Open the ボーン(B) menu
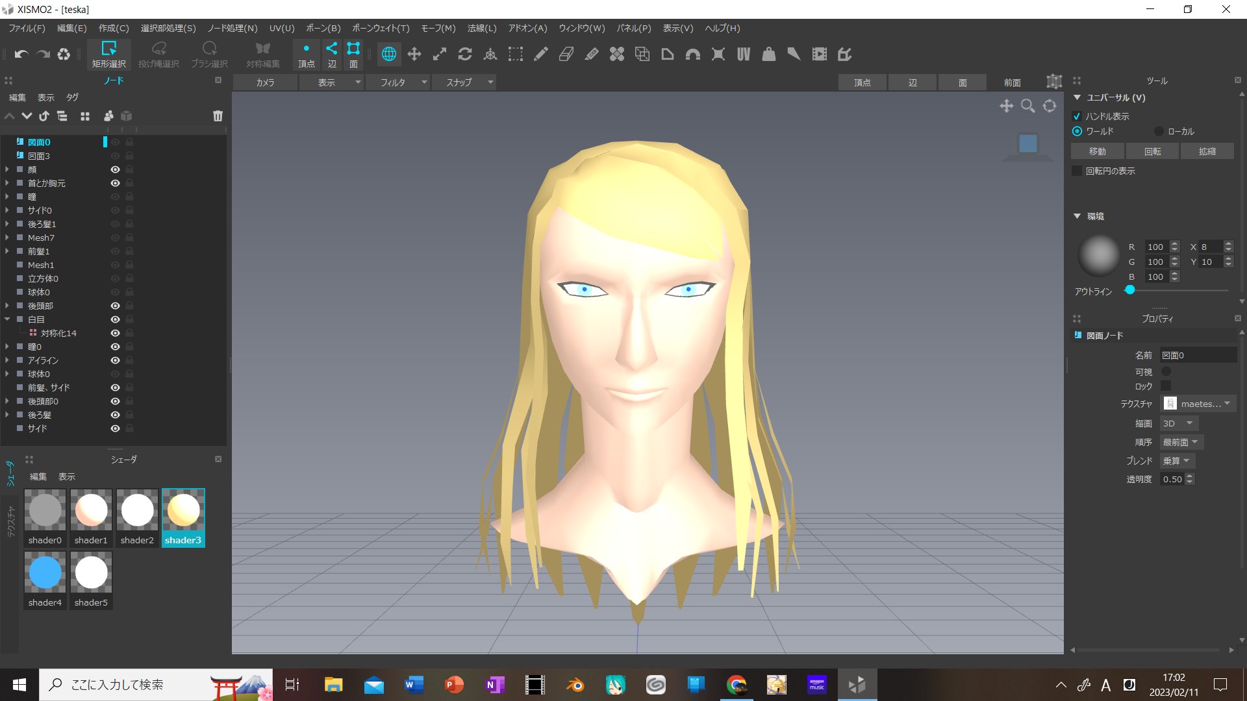1247x701 pixels. coord(323,29)
